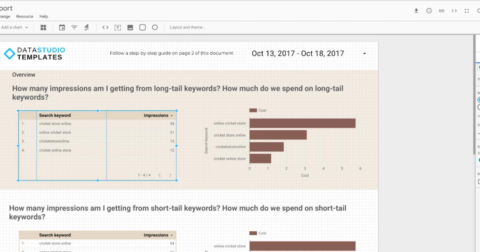Download the report using the download icon
Screen dimensions: 480x252
[x=416, y=10]
